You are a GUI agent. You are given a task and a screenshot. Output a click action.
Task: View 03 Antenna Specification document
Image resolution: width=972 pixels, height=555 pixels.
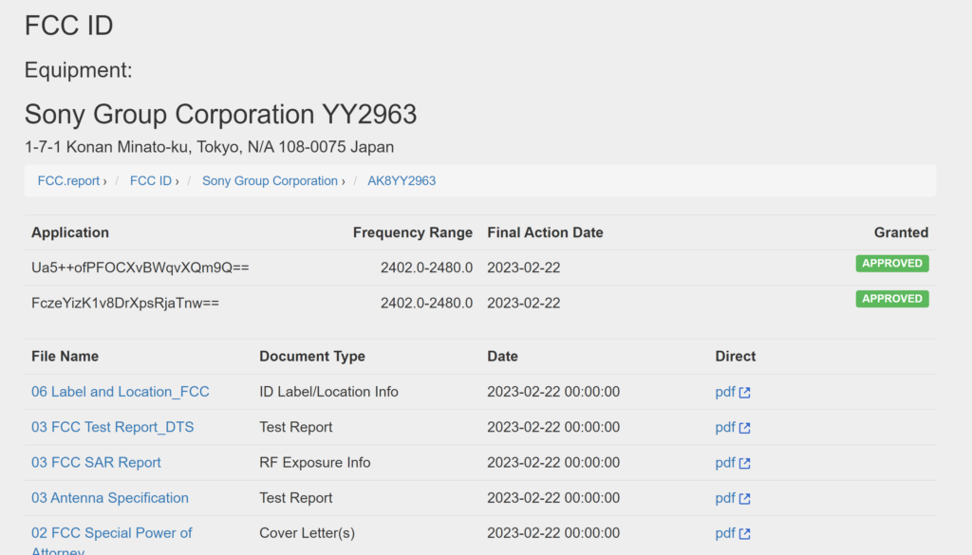coord(109,498)
